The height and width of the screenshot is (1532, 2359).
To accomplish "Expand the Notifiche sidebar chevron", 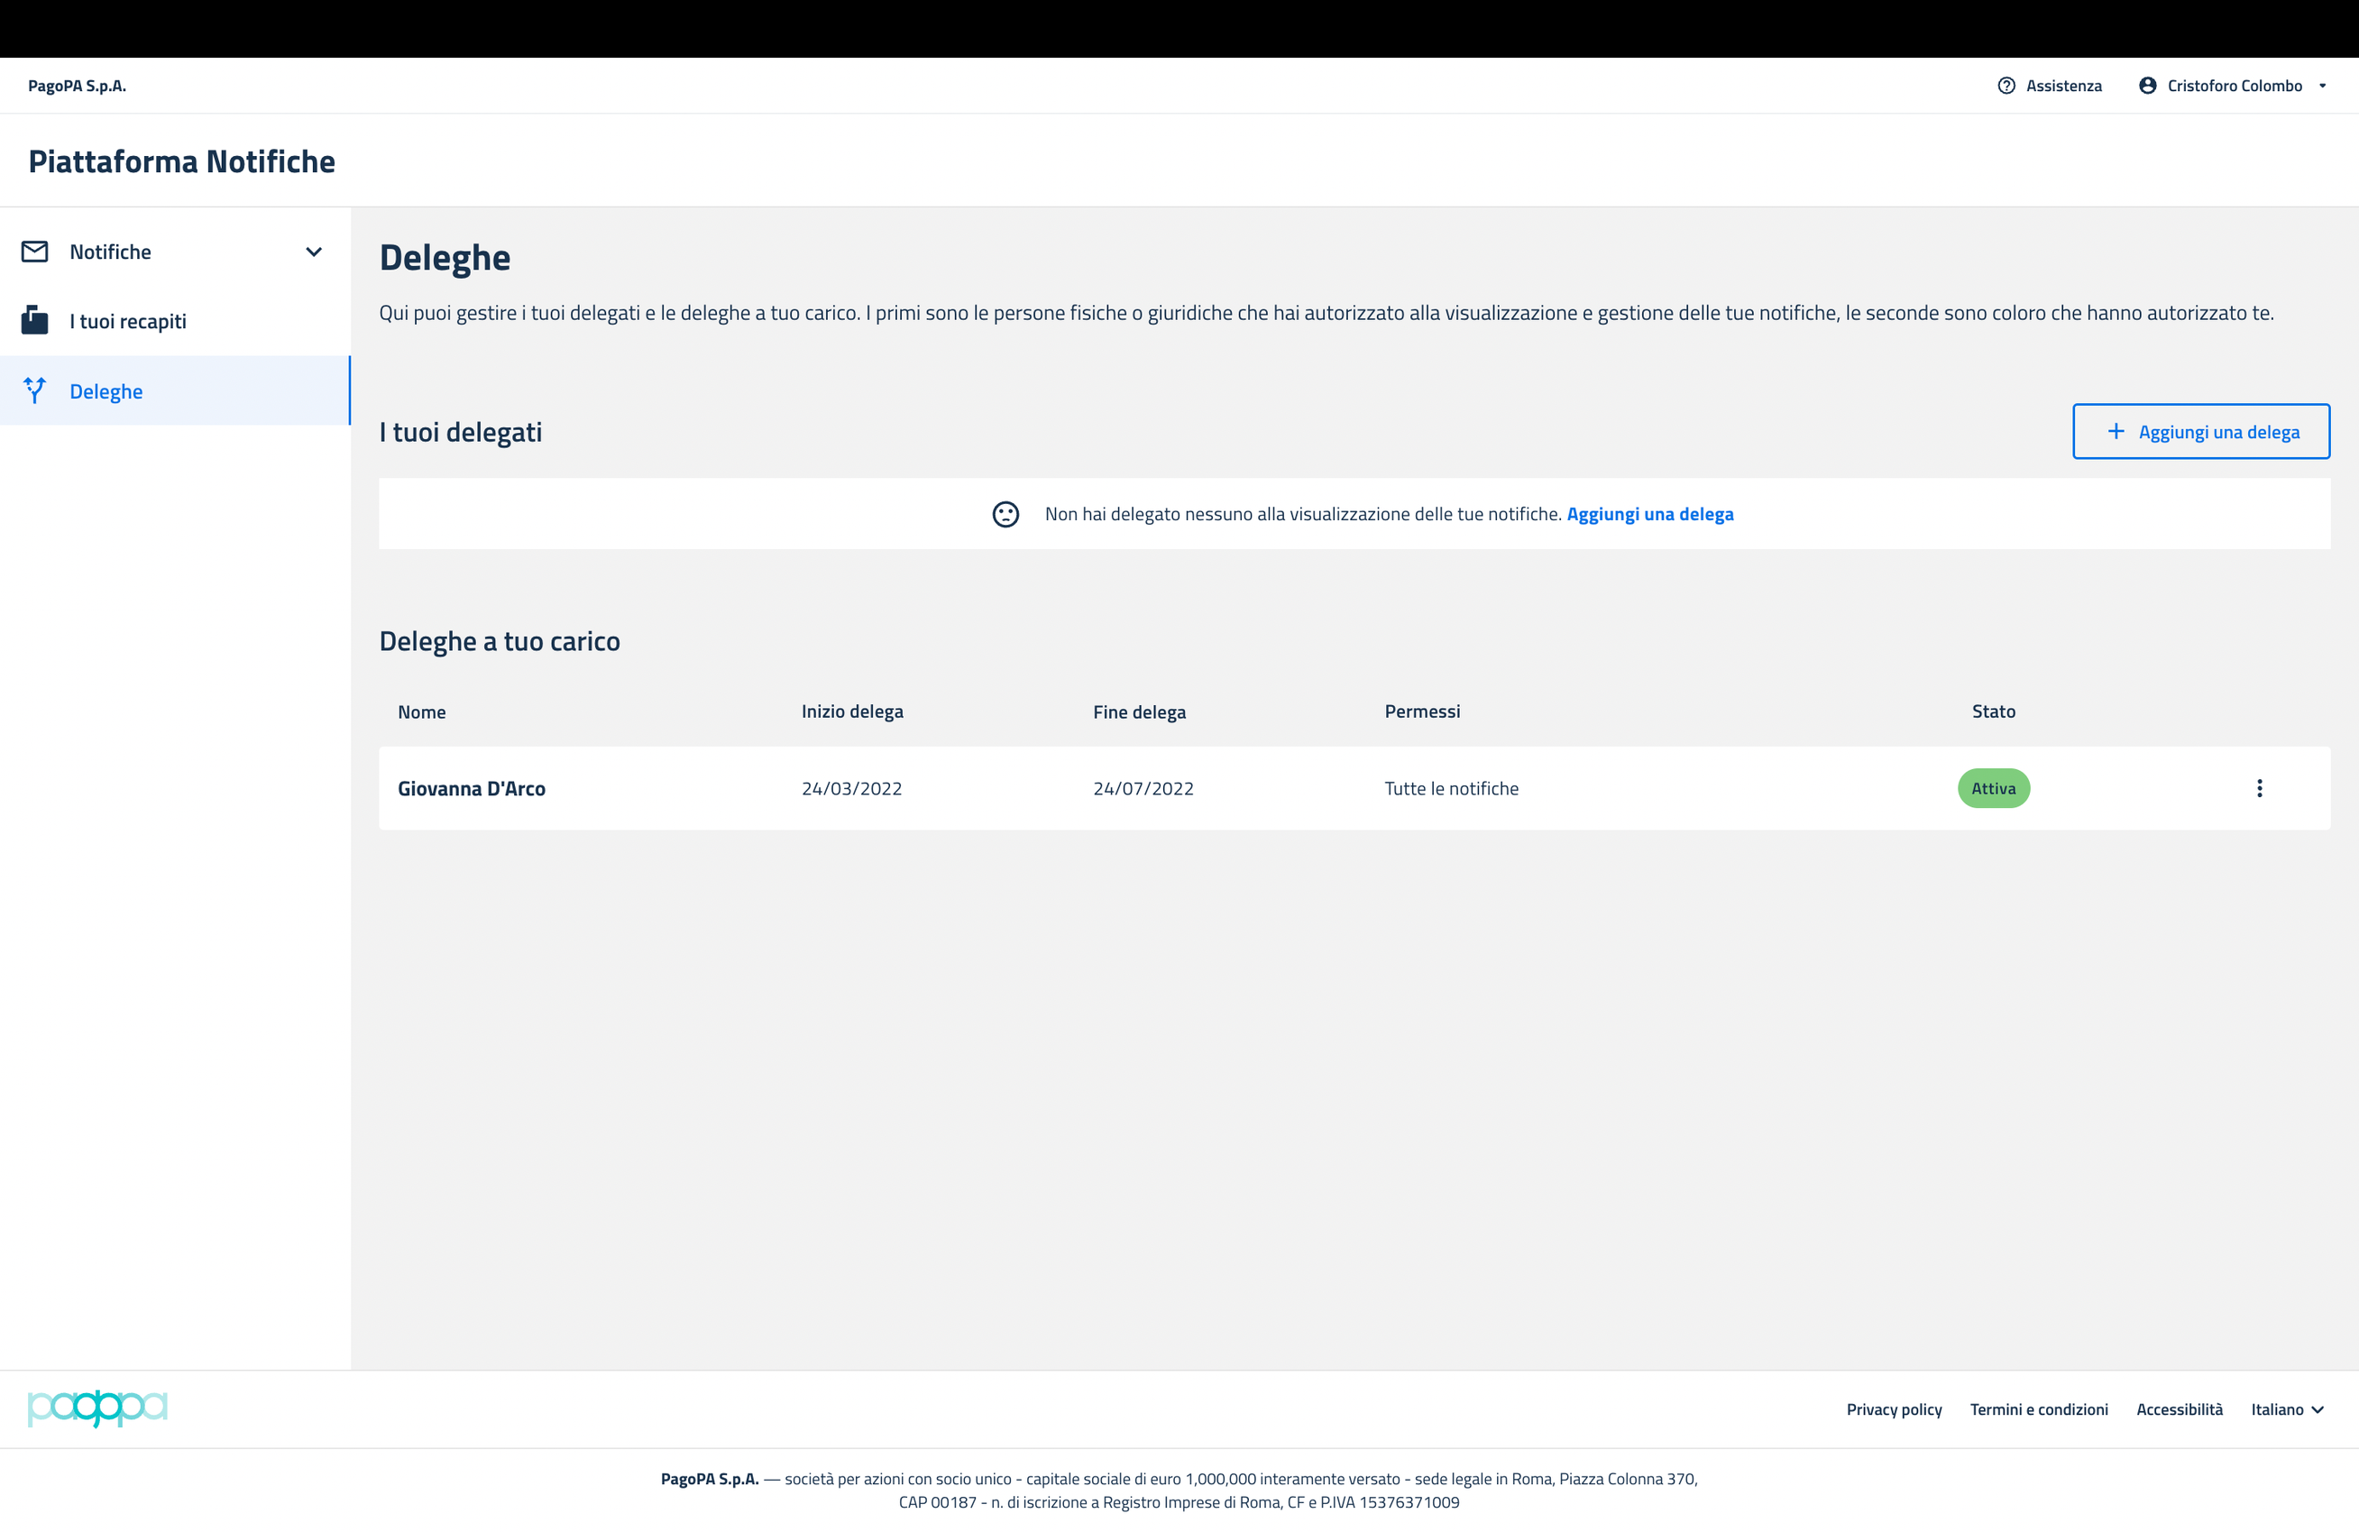I will click(x=313, y=252).
